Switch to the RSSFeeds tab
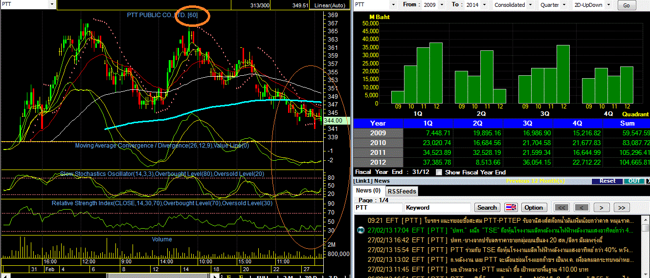This screenshot has height=278, width=650. (x=402, y=191)
